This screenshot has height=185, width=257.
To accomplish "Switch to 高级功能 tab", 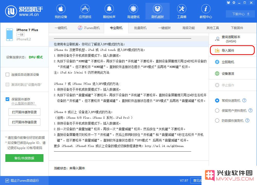I will (x=188, y=28).
